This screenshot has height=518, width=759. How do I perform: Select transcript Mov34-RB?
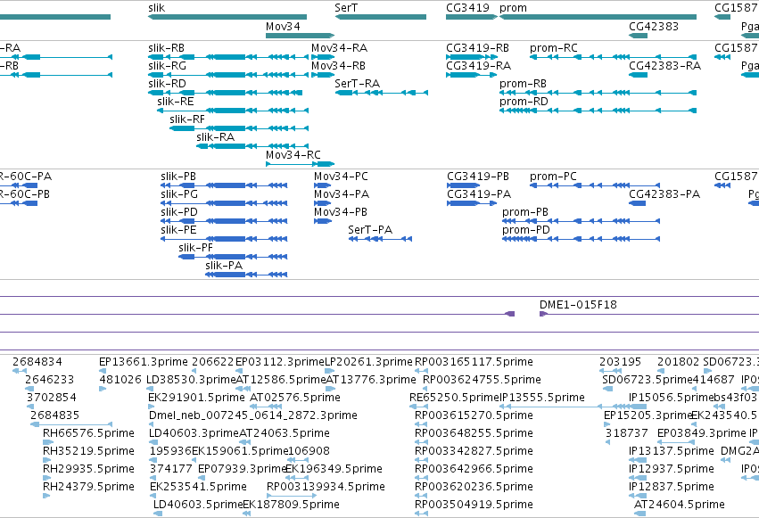click(x=338, y=66)
